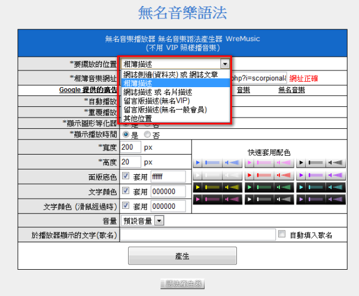Open the 預設音量 volume dropdown
This screenshot has height=296, width=359.
pyautogui.click(x=159, y=221)
